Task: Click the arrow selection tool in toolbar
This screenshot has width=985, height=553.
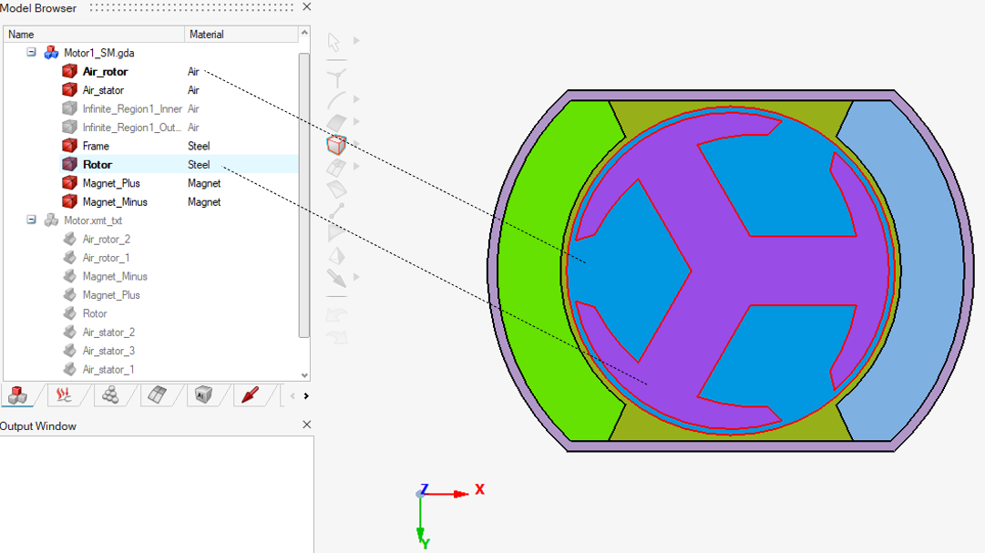Action: [334, 42]
